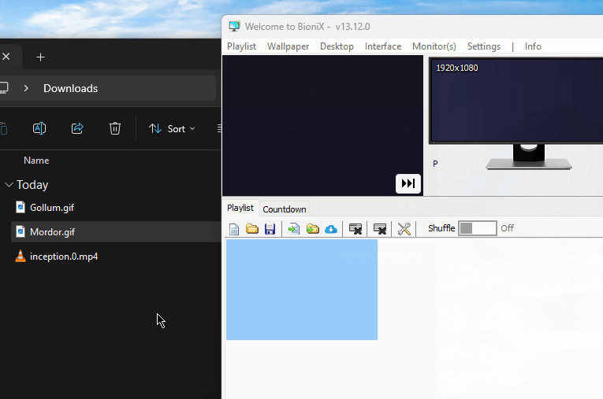Image resolution: width=603 pixels, height=399 pixels.
Task: Save the playlist with the floppy disk icon
Action: [270, 229]
